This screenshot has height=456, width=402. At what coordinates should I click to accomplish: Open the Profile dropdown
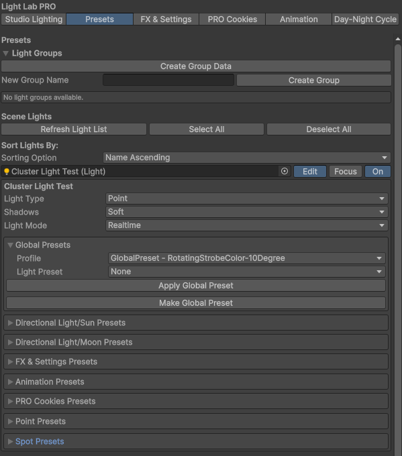coord(246,258)
